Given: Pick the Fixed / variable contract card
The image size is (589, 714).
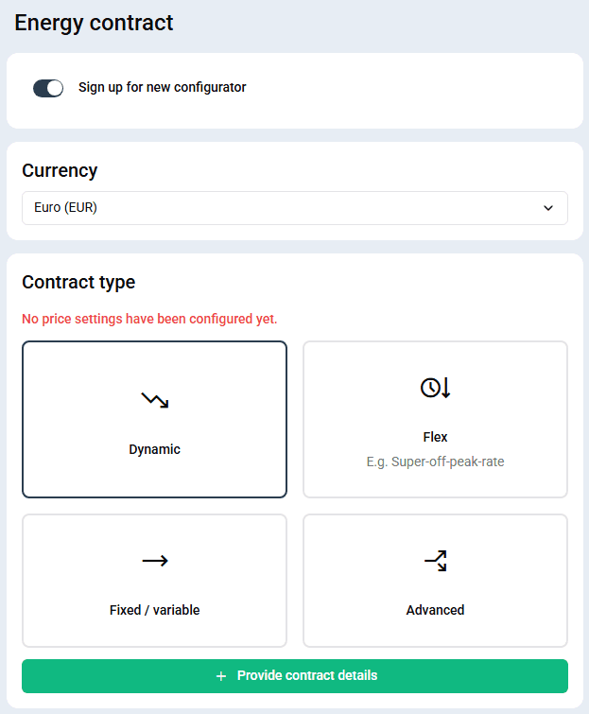Looking at the screenshot, I should pyautogui.click(x=154, y=580).
